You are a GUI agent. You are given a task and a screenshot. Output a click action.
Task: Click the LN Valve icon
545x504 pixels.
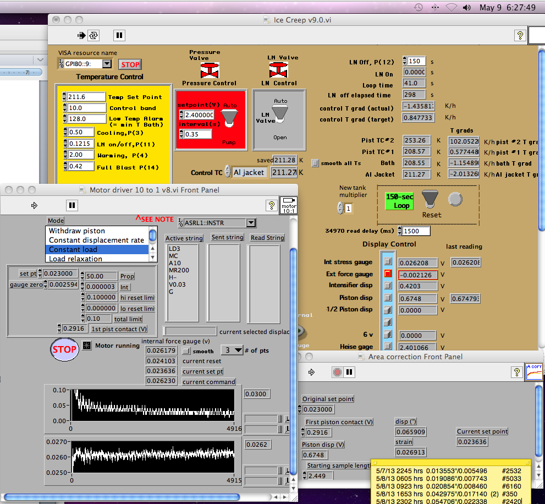point(278,70)
